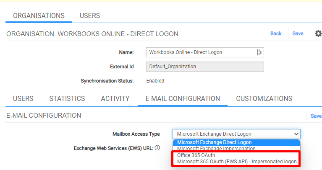The width and height of the screenshot is (322, 170).
Task: Click the Mailbox Access Type label
Action: coord(136,134)
